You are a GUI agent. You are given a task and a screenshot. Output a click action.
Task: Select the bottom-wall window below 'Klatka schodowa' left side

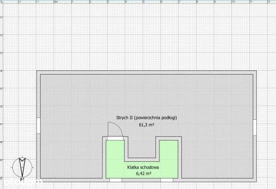click(116, 180)
